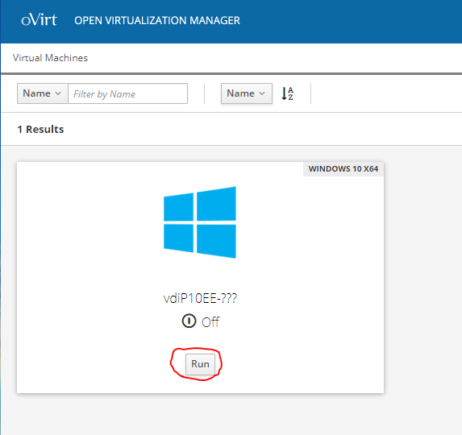Click the A-Z sort direction icon

[287, 93]
